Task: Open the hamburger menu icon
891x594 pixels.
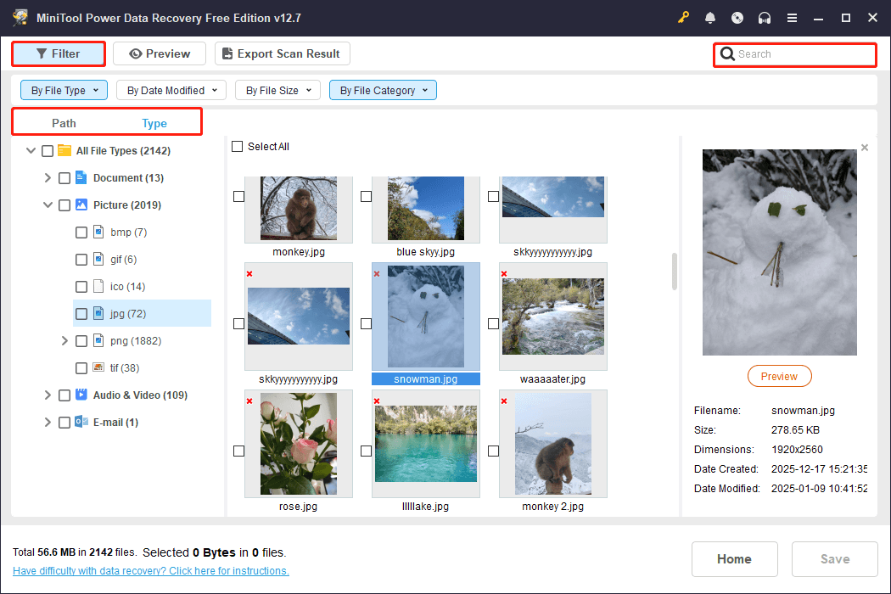Action: point(792,18)
